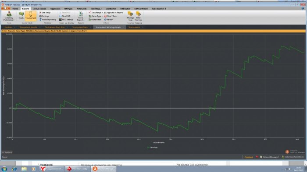Expand the Options panel below graph
Screen dimensions: 307x172
coord(7,152)
